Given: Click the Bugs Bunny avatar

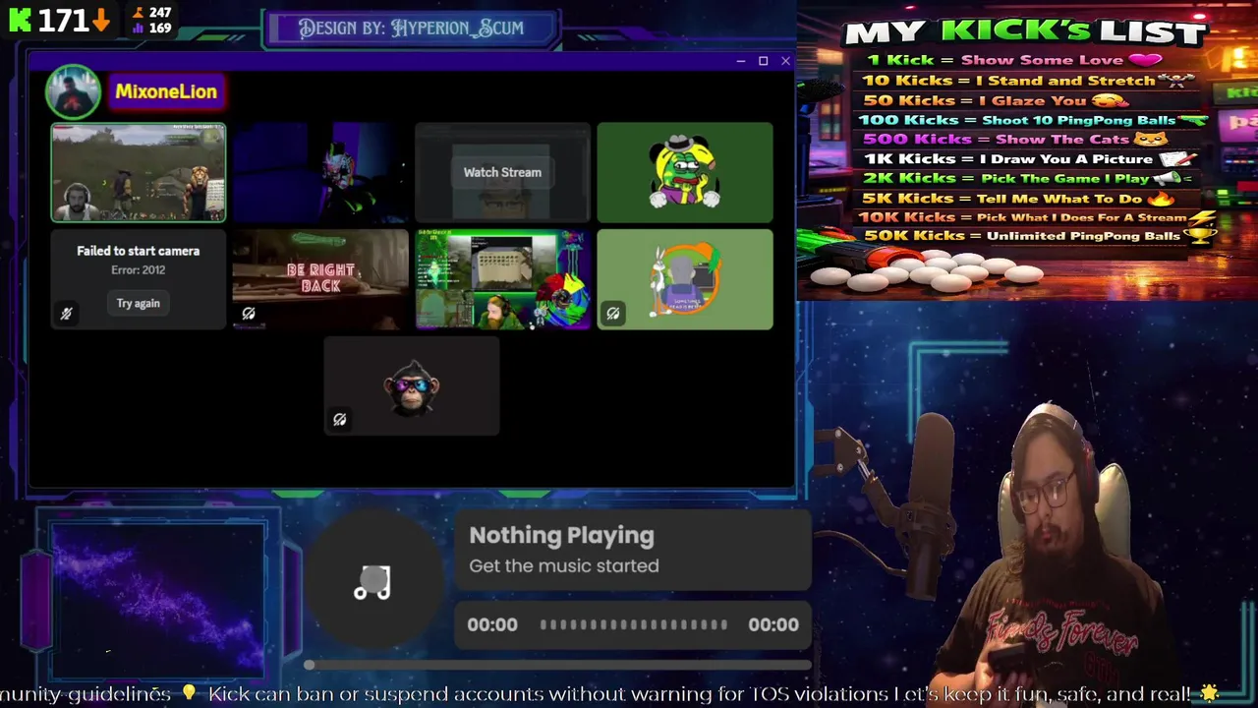Looking at the screenshot, I should tap(685, 279).
